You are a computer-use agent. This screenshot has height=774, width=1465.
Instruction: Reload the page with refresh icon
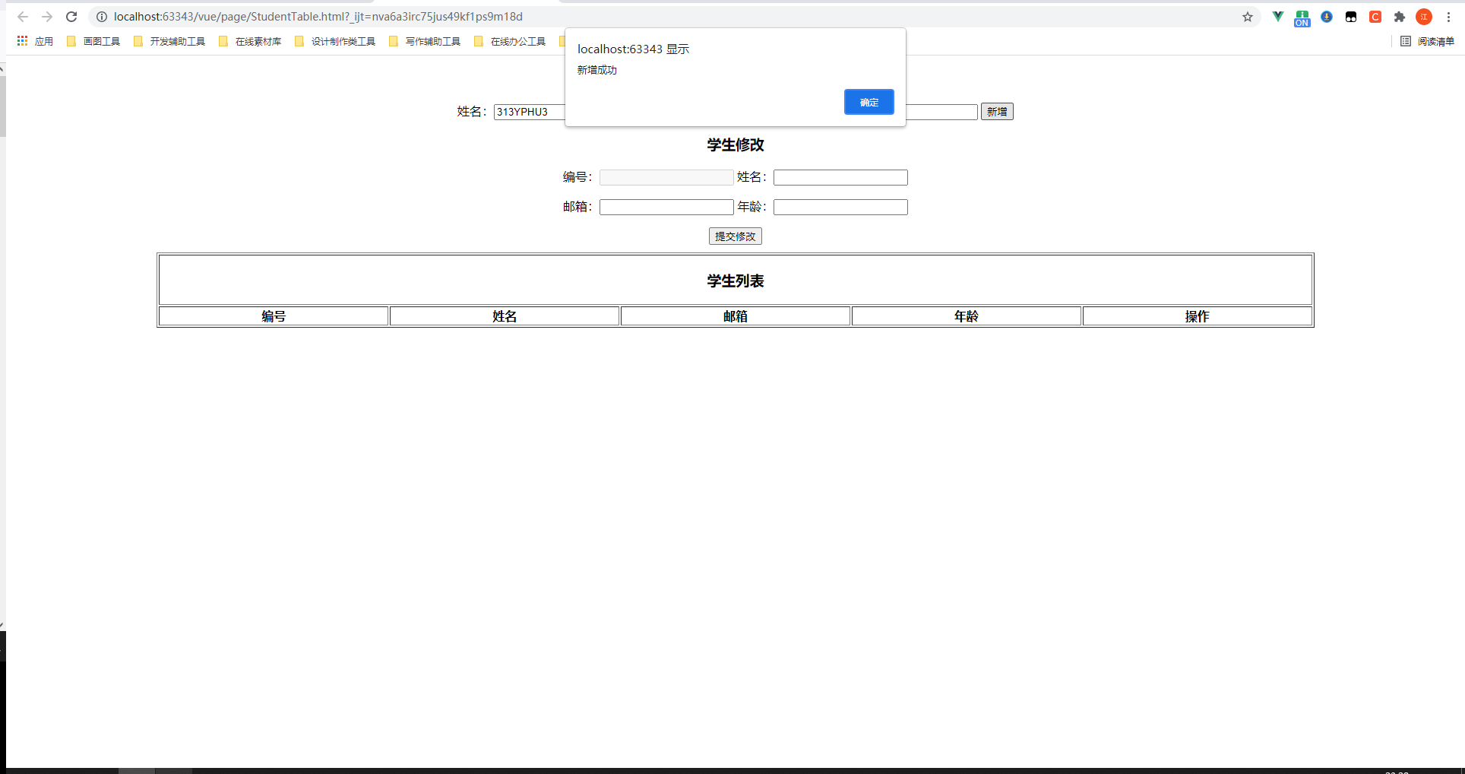click(71, 17)
